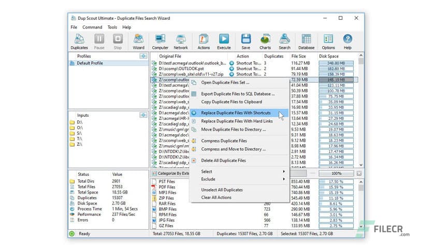Click the Database toolbar icon
The image size is (433, 251).
click(x=306, y=41)
